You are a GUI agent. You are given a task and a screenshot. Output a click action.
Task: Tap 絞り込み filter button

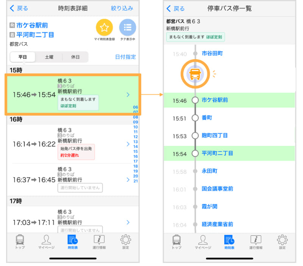(122, 8)
